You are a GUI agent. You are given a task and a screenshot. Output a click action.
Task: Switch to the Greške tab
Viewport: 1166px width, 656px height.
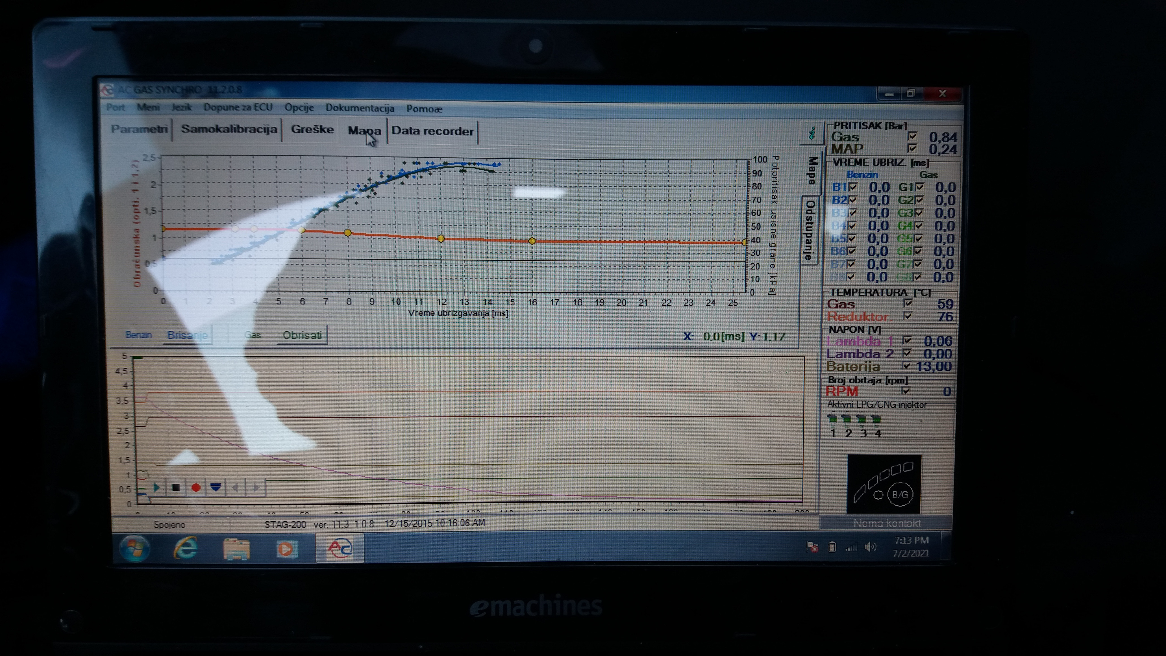click(312, 130)
